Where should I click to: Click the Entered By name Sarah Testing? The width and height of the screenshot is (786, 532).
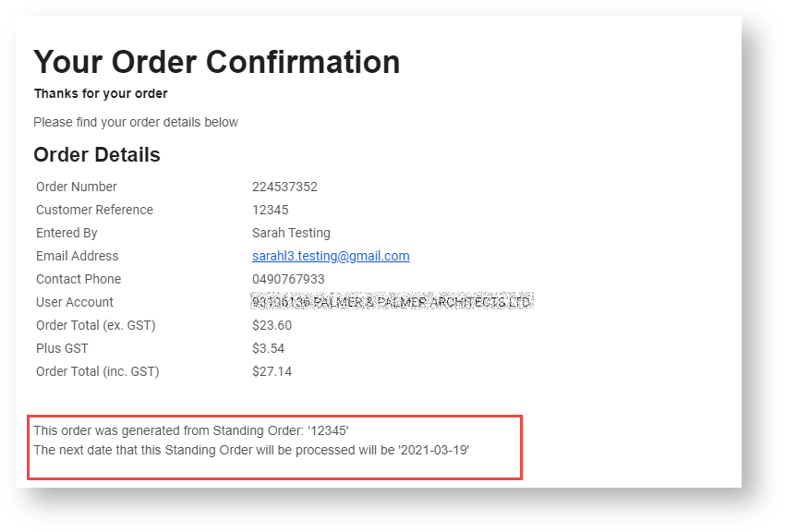[291, 233]
